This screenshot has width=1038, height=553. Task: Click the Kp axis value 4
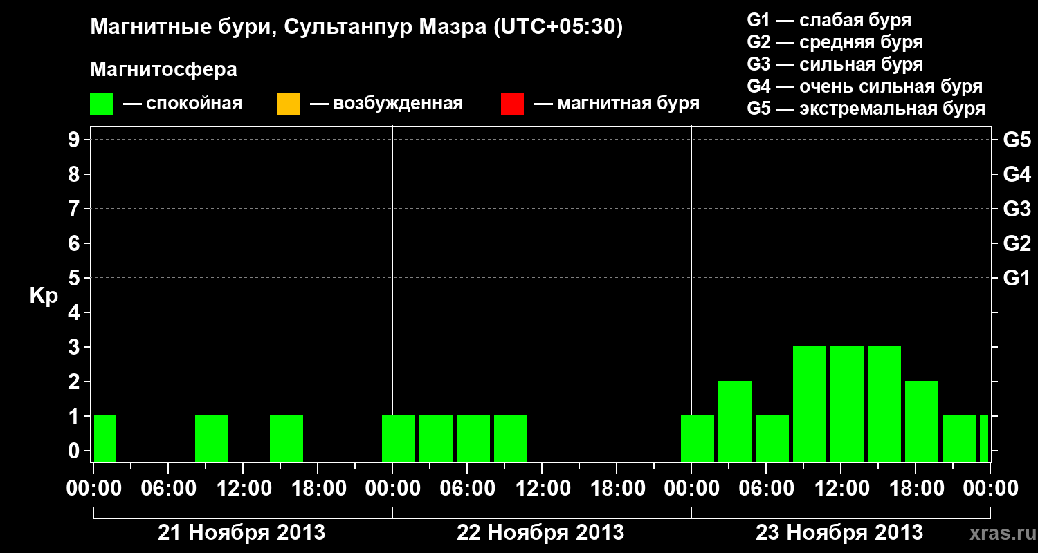[75, 312]
